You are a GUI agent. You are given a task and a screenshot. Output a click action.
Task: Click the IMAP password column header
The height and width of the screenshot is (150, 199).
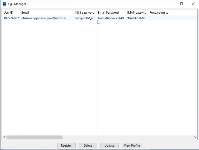(136, 13)
